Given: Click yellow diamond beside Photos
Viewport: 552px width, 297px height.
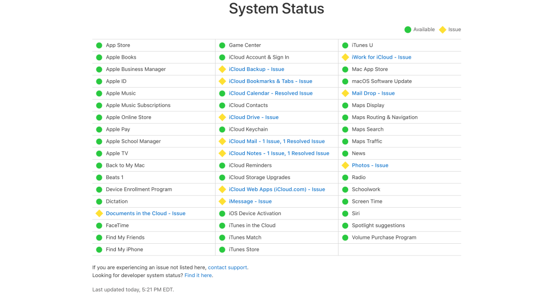Looking at the screenshot, I should click(x=346, y=165).
